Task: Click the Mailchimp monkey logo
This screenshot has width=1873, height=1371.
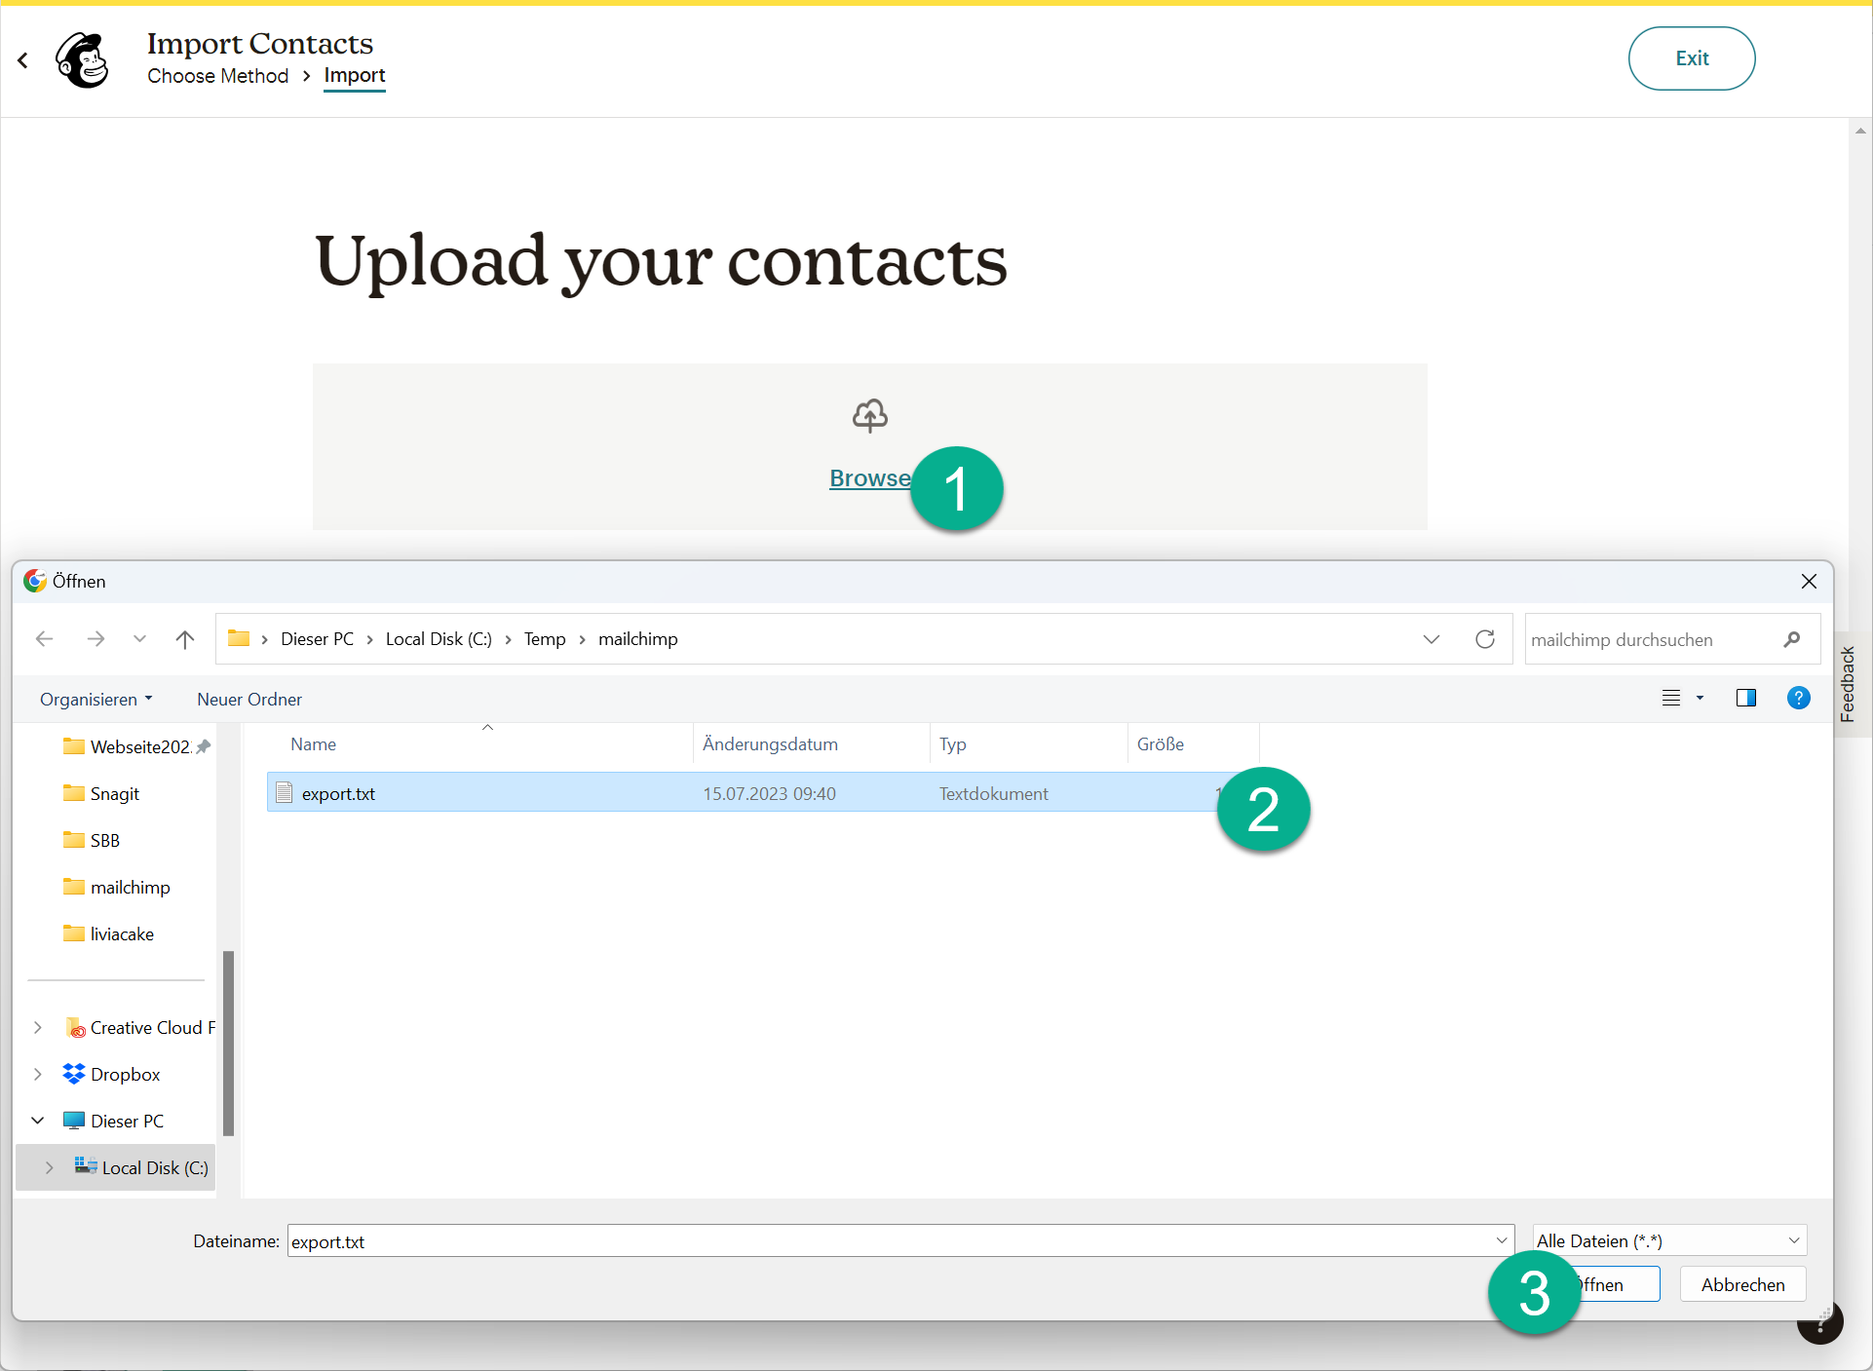Action: [83, 59]
